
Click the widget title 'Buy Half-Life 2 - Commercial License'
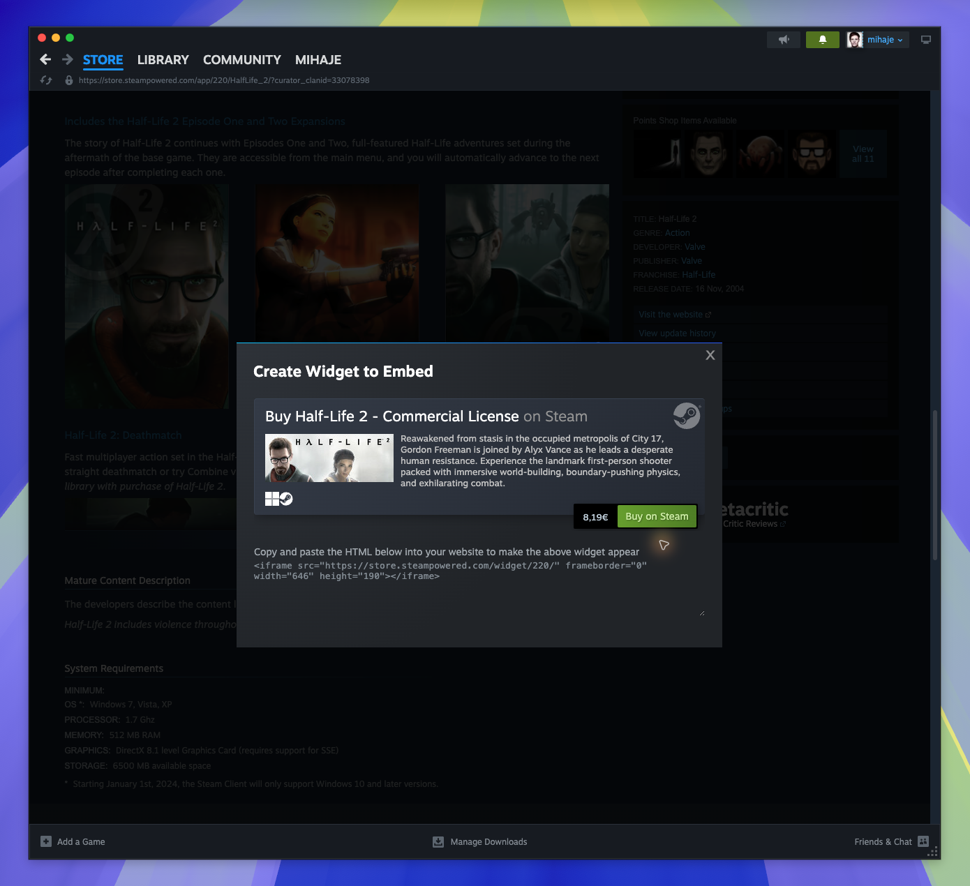coord(392,416)
